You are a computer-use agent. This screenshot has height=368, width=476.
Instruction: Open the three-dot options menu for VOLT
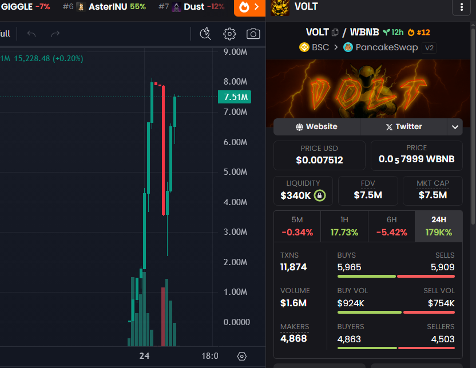[x=462, y=7]
